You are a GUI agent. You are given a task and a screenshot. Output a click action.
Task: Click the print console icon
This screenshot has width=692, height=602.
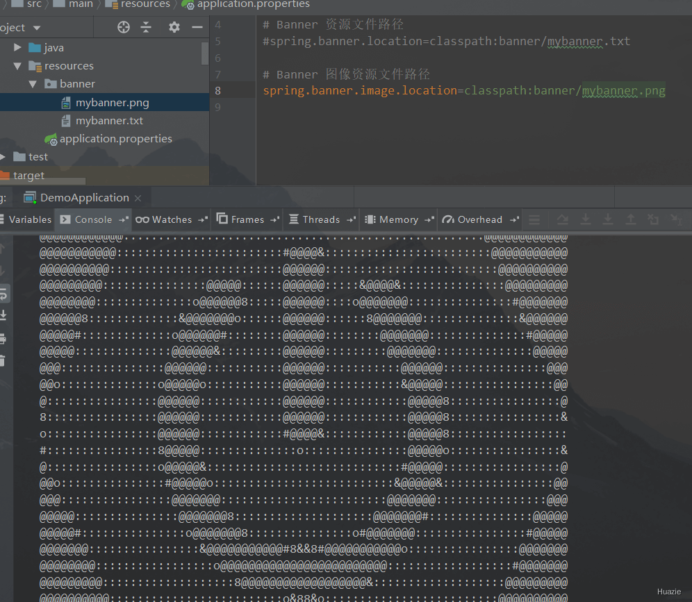(3, 339)
